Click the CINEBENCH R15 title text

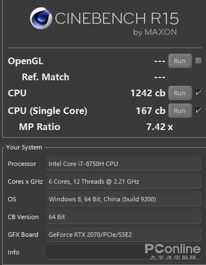[x=117, y=19]
